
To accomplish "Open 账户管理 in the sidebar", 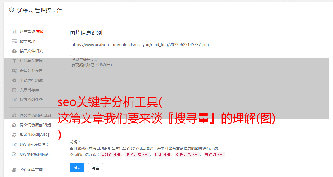I will point(27,31).
